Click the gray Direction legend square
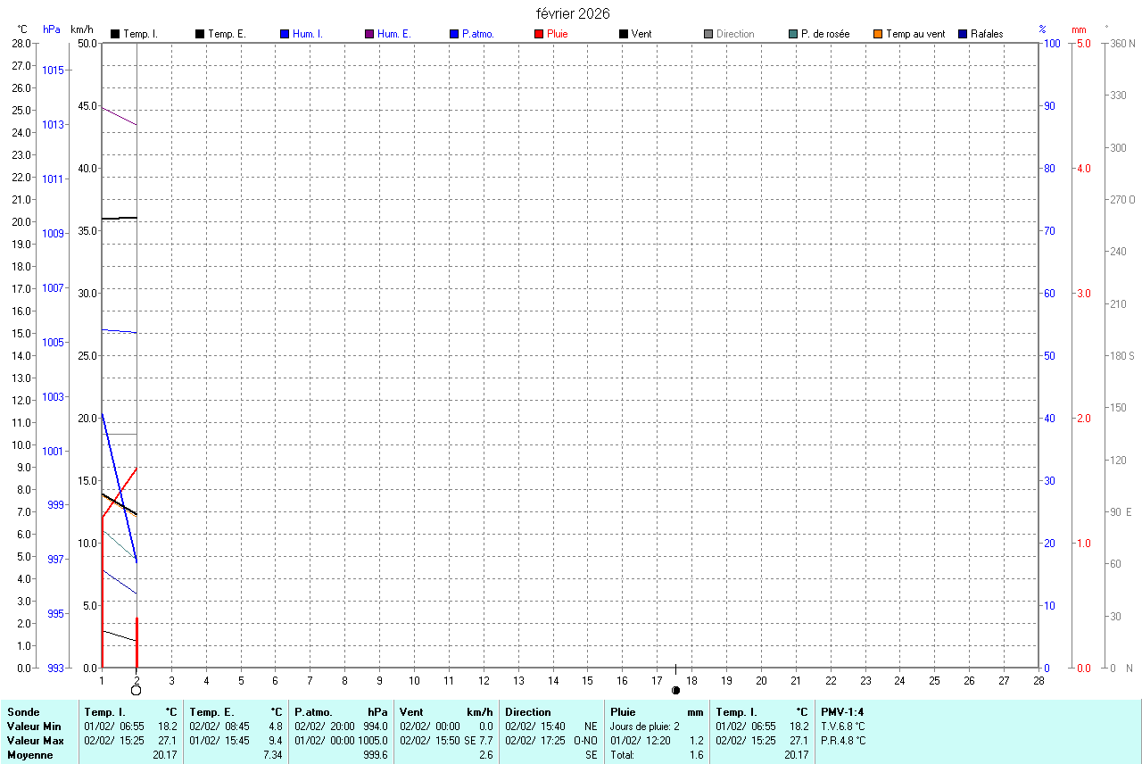The height and width of the screenshot is (764, 1142). point(708,34)
